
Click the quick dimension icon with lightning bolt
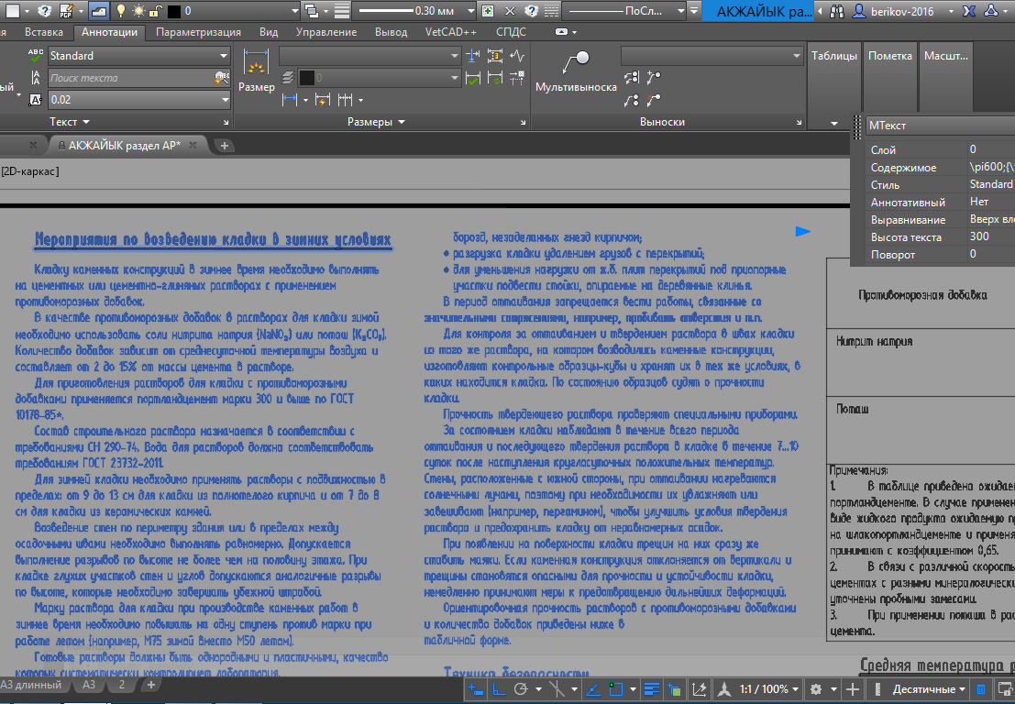[x=323, y=100]
